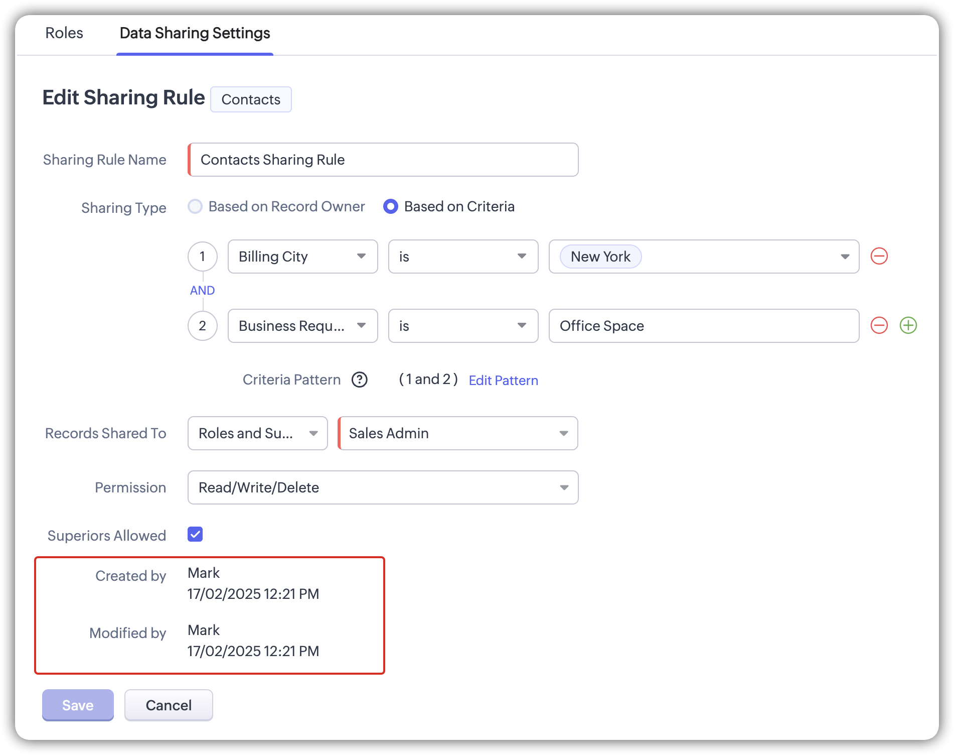This screenshot has width=954, height=755.
Task: Click the criteria number 1 circle
Action: (202, 257)
